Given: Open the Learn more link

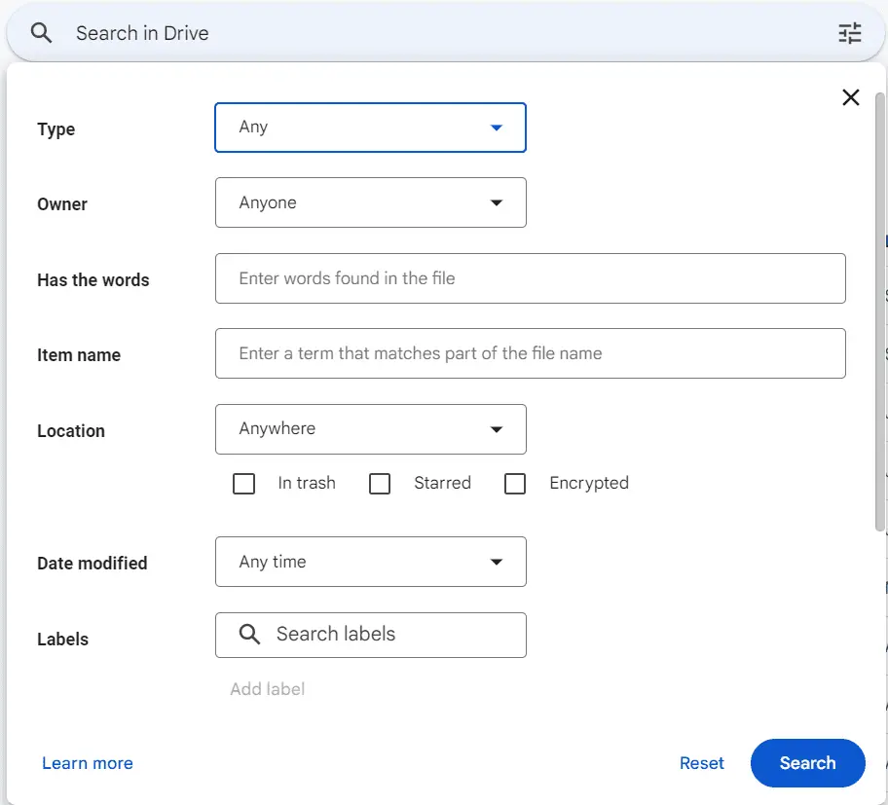Looking at the screenshot, I should pyautogui.click(x=87, y=763).
